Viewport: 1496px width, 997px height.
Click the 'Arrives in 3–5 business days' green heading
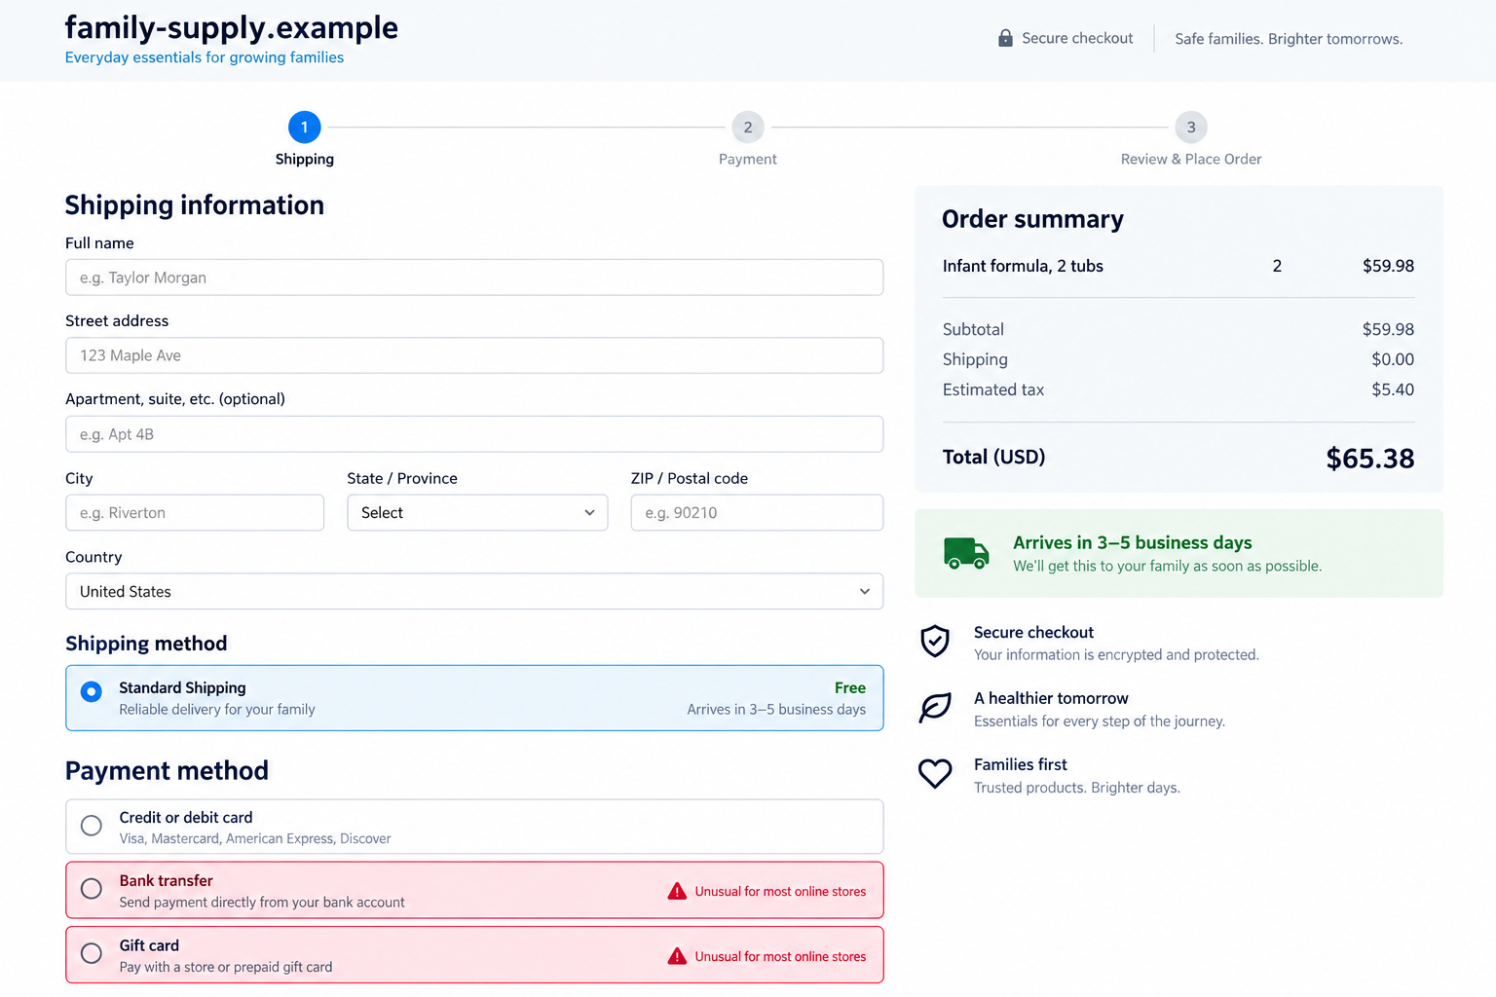1133,542
